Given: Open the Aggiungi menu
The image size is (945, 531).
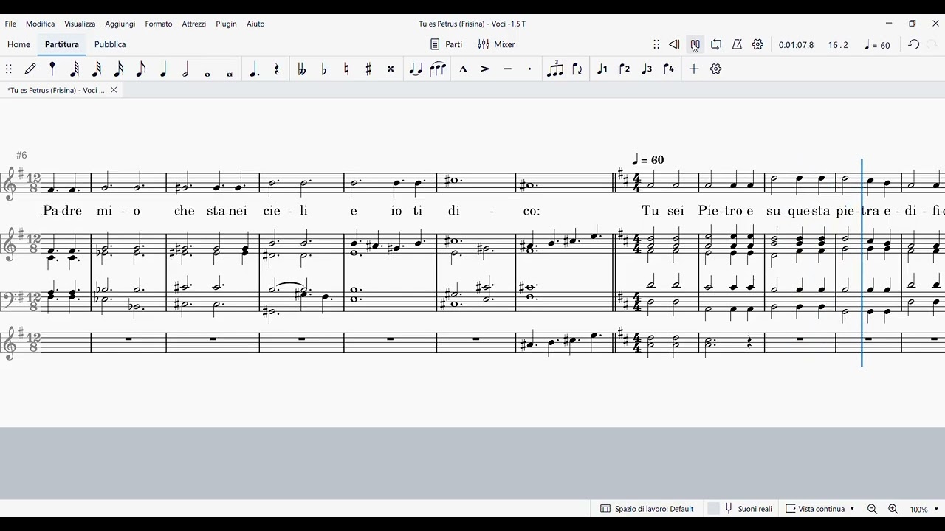Looking at the screenshot, I should point(120,24).
